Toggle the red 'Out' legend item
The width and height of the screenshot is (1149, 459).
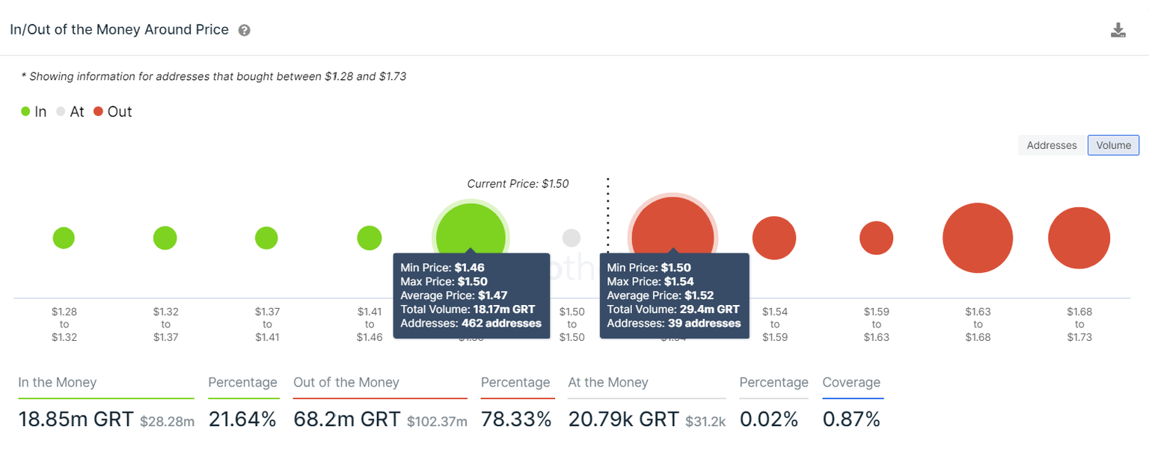(112, 112)
